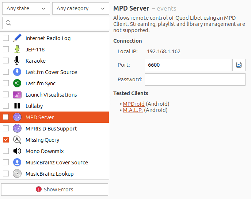This screenshot has height=199, width=251.
Task: Select the Last.fm Cover Source row
Action: [54, 72]
